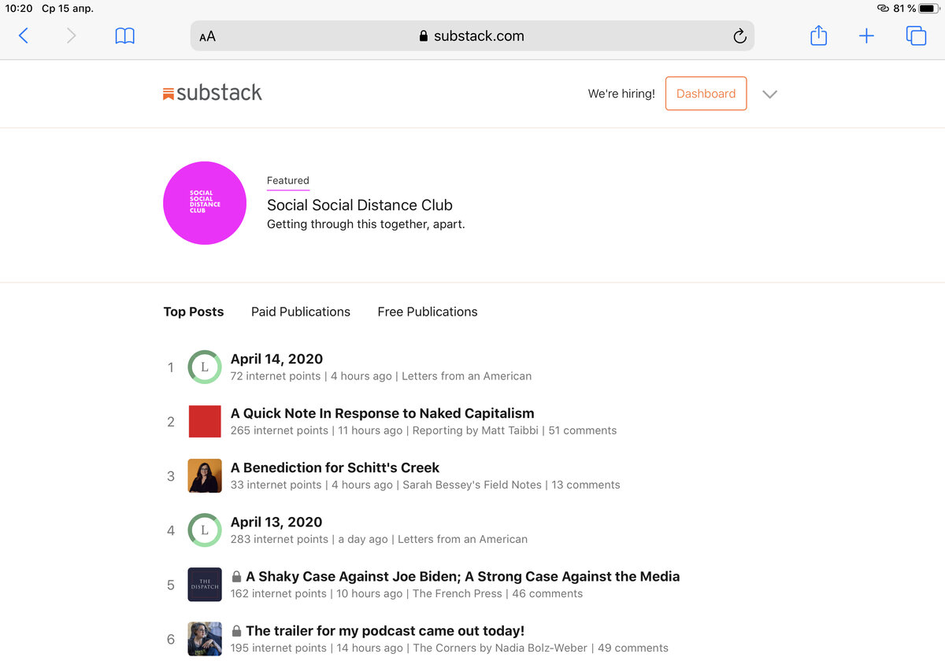The width and height of the screenshot is (945, 661).
Task: Open the Safari share sheet icon
Action: [818, 35]
